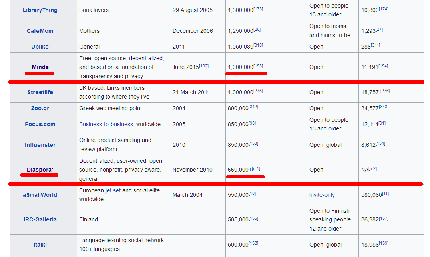This screenshot has height=257, width=430.
Task: Select "Language learning social network." text
Action: point(122,240)
